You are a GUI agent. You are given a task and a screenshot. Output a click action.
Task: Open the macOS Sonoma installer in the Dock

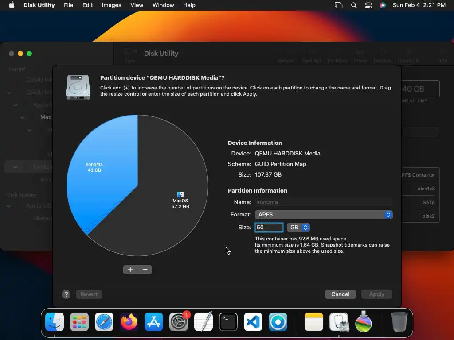pos(364,322)
